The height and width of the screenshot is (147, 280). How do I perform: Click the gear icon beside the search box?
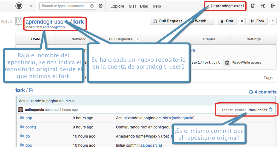[101, 6]
